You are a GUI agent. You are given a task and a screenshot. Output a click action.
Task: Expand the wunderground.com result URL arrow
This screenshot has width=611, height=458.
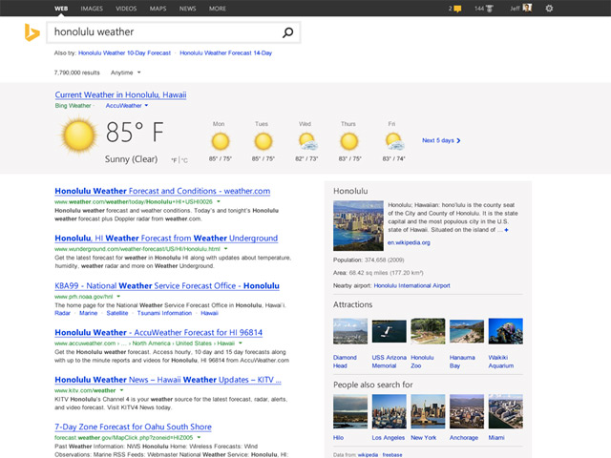(226, 249)
